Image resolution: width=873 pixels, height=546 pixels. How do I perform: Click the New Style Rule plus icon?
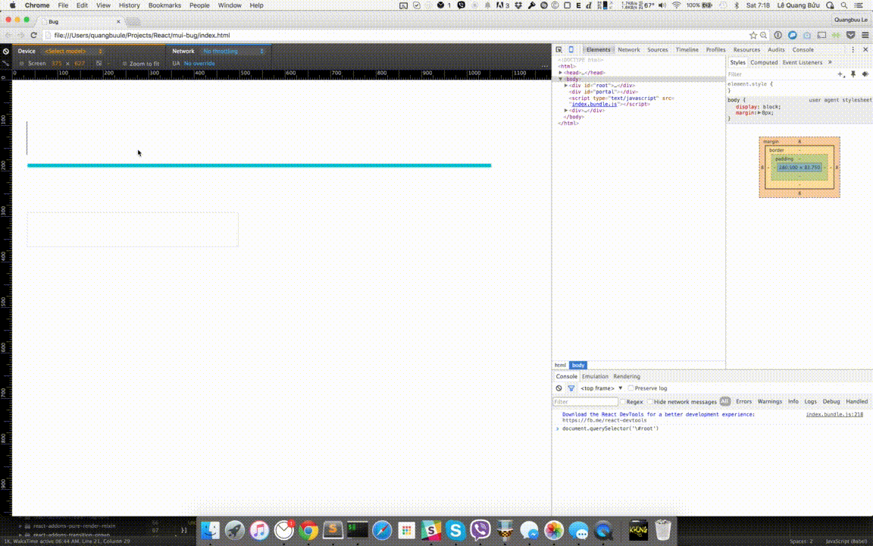pos(840,74)
